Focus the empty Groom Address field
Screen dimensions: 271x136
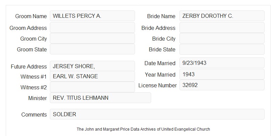(92, 28)
